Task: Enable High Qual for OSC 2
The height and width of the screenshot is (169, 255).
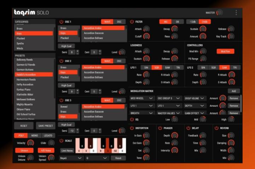Action: click(66, 85)
